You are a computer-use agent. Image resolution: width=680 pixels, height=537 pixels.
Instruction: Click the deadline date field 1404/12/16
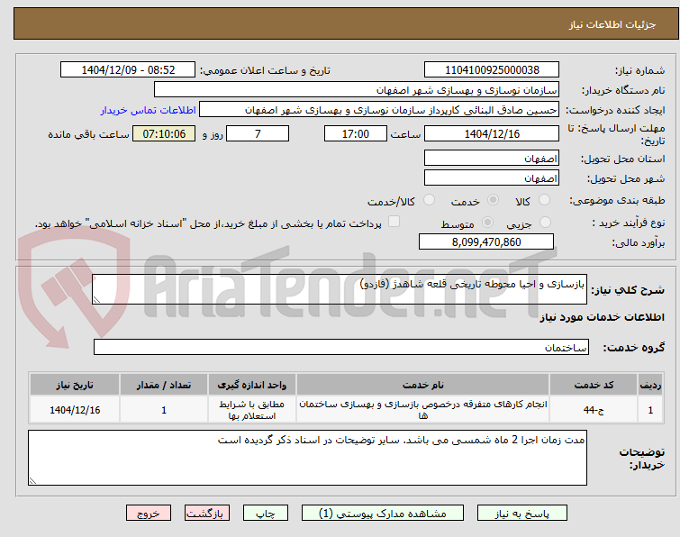pos(492,133)
